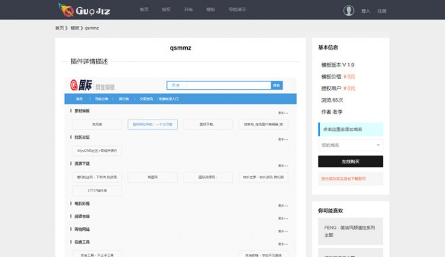
Task: Click the user avatar icon
Action: click(348, 10)
